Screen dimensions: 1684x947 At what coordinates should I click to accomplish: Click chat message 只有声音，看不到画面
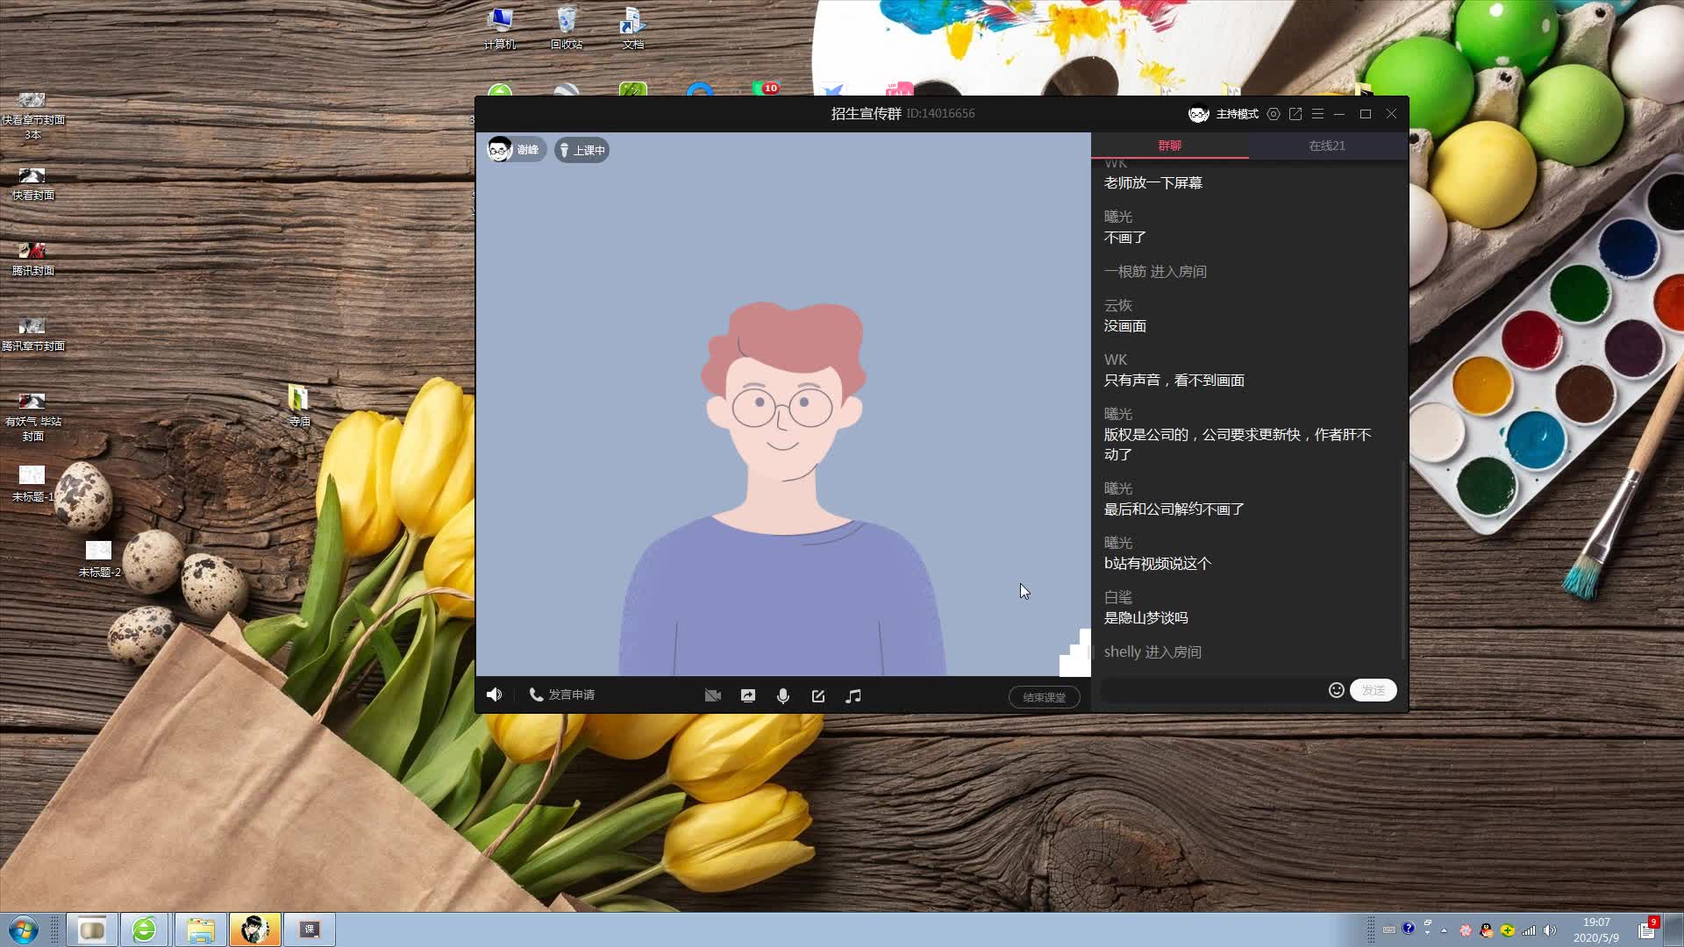click(1174, 381)
